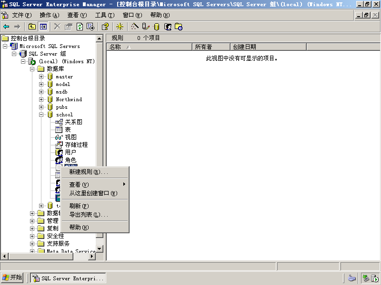Choose 导出列表(L)... in context menu

point(95,215)
